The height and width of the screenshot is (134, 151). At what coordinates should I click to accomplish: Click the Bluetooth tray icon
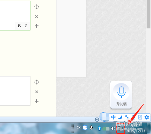tap(99, 128)
